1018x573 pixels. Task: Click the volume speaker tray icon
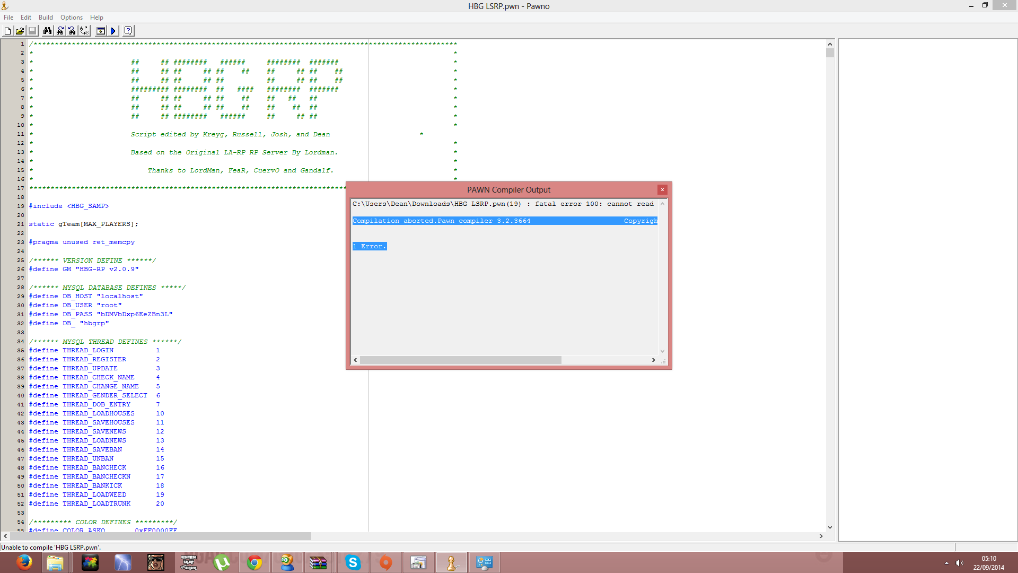tap(960, 563)
